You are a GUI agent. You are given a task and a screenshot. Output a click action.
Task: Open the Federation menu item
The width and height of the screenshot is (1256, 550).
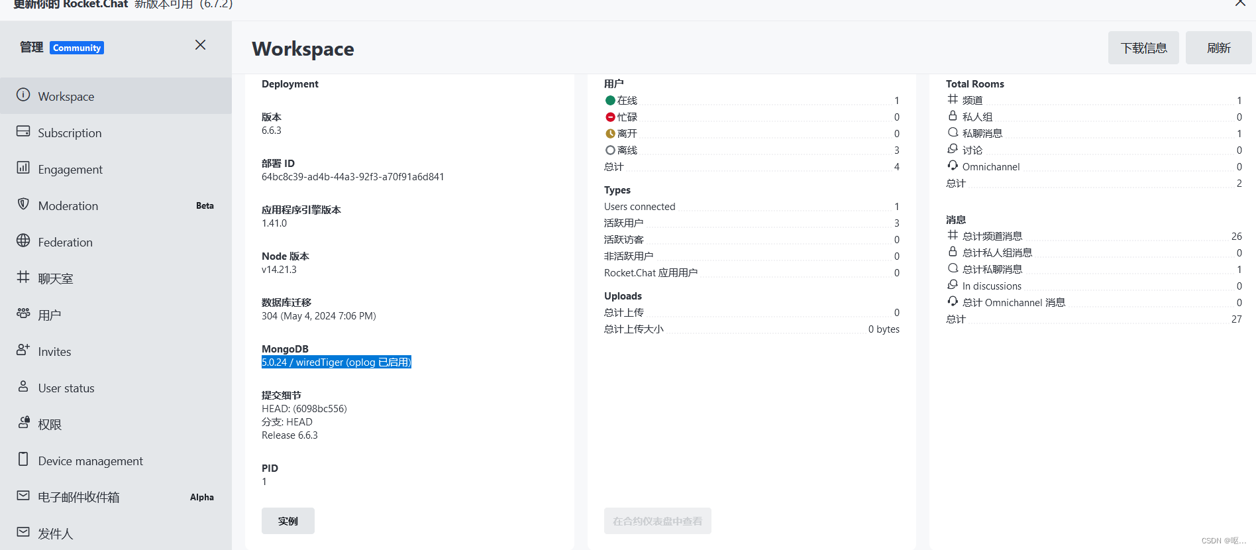coord(116,242)
